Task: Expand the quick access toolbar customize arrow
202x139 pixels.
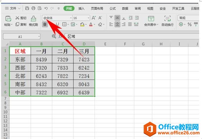Action: click(x=59, y=9)
